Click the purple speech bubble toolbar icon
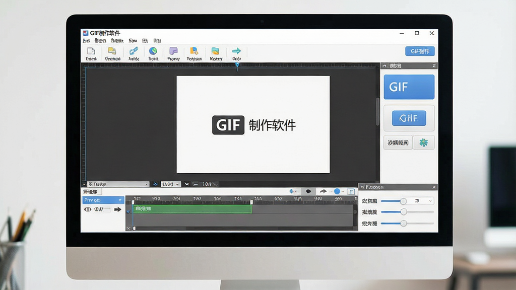The width and height of the screenshot is (516, 290). [x=173, y=51]
